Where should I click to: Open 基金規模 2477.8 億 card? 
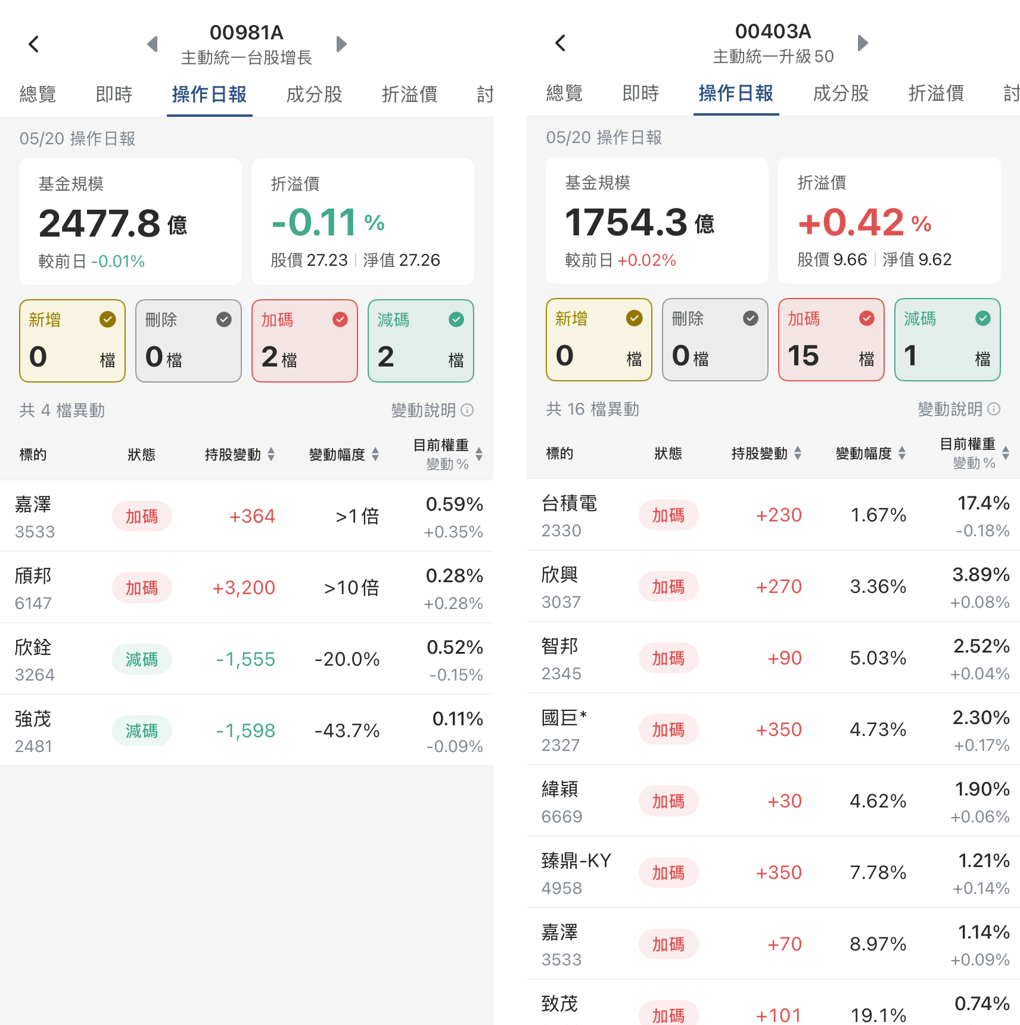point(130,222)
